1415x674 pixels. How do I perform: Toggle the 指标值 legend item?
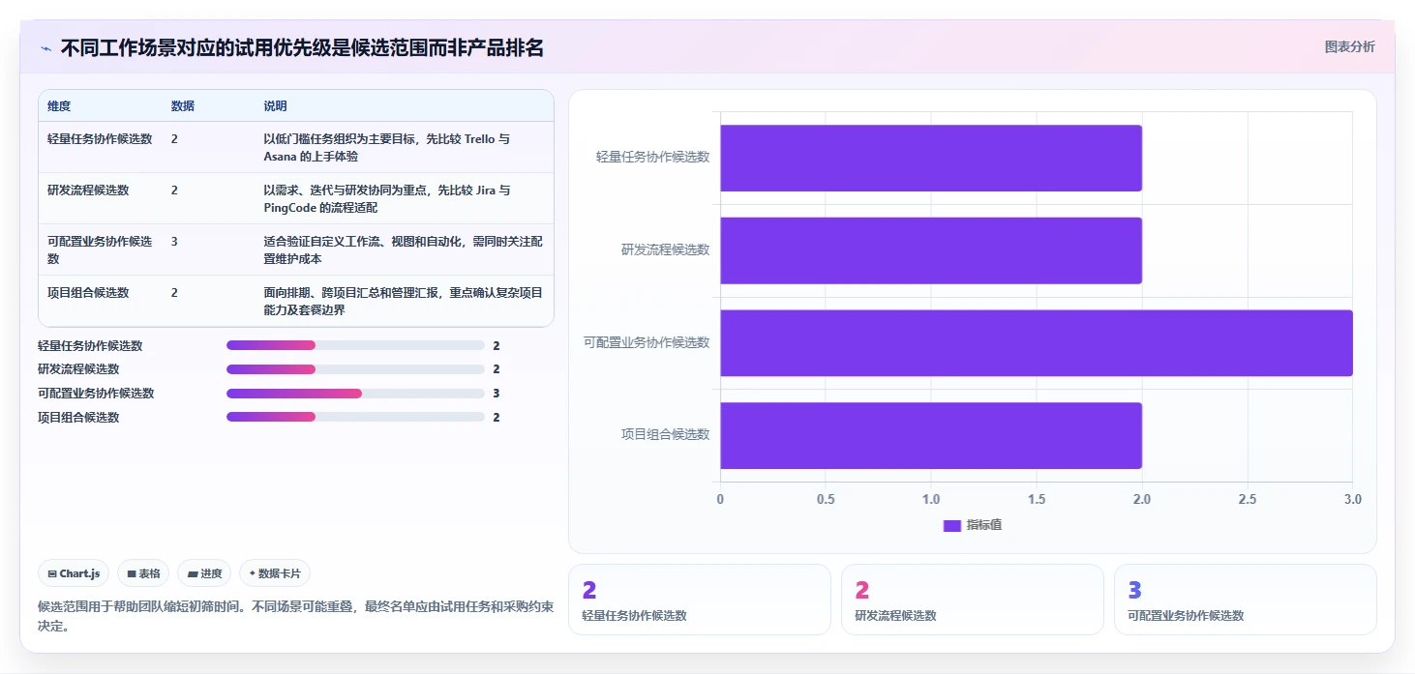(x=973, y=525)
